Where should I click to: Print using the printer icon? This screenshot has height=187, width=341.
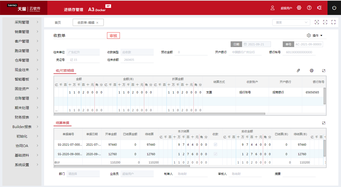pos(311,70)
